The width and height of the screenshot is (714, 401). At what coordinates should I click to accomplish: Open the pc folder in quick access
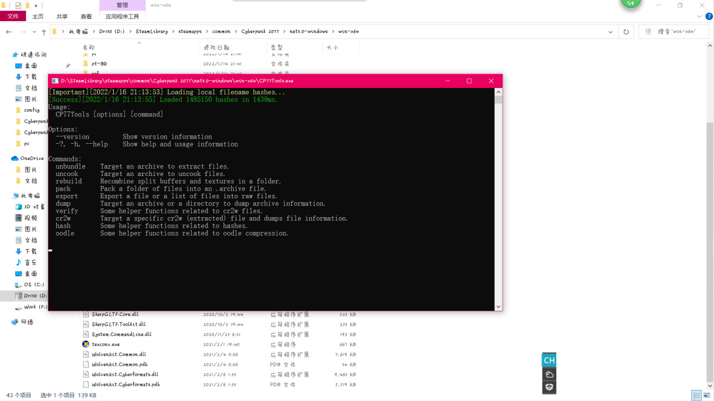point(27,144)
